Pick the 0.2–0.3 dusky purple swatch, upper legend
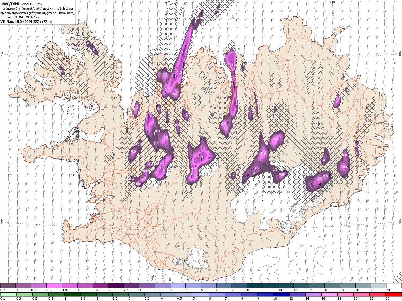Screen dimensions: 402x301 click(8, 286)
